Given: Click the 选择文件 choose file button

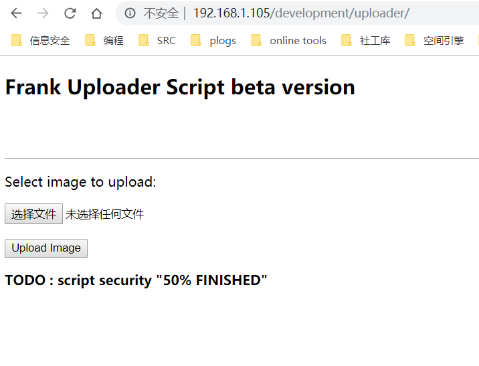Looking at the screenshot, I should [x=33, y=214].
